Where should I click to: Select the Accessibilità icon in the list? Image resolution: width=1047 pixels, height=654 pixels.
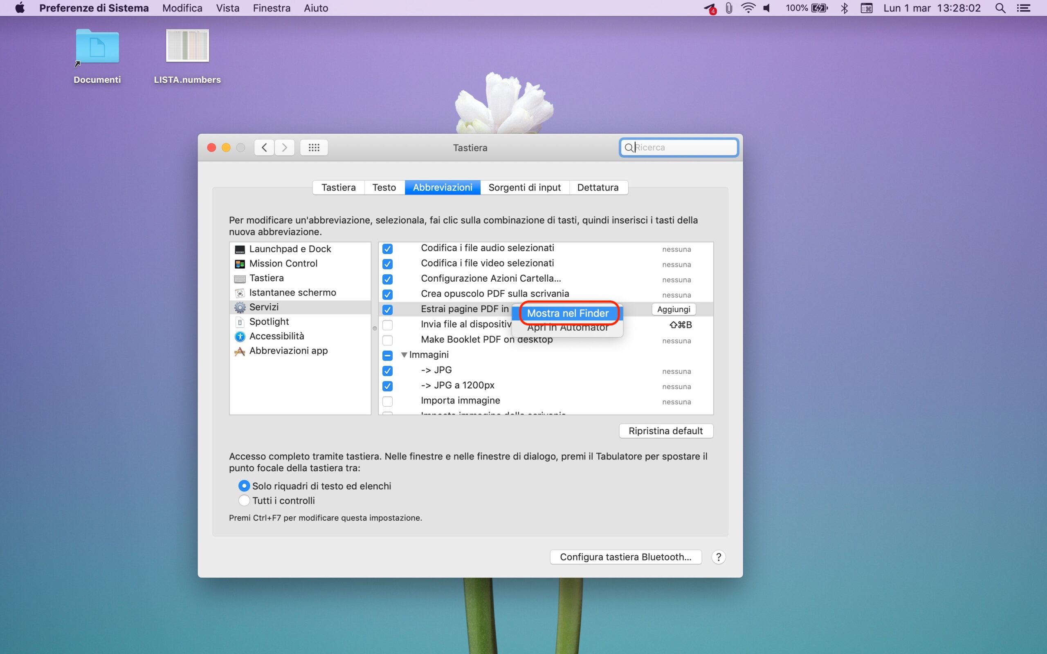(x=239, y=336)
